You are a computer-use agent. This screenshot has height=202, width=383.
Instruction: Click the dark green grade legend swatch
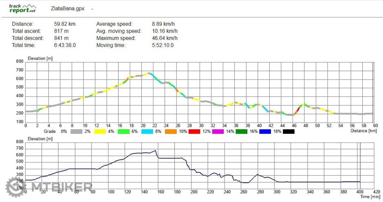tap(242, 131)
